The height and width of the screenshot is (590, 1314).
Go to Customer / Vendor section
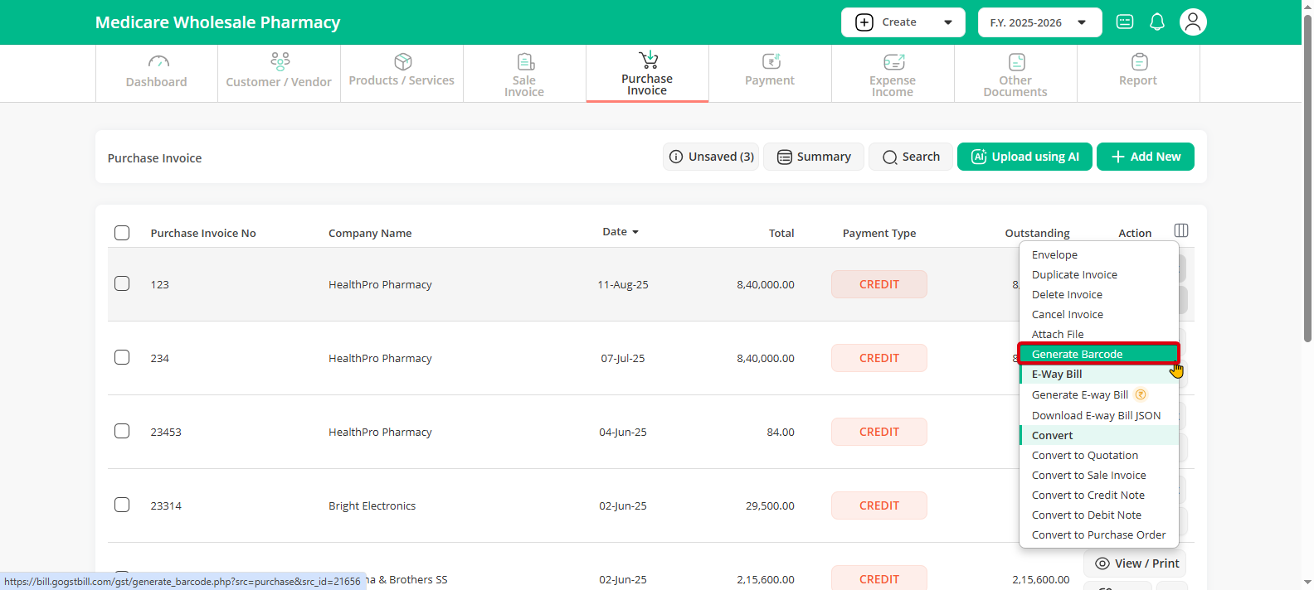[279, 72]
